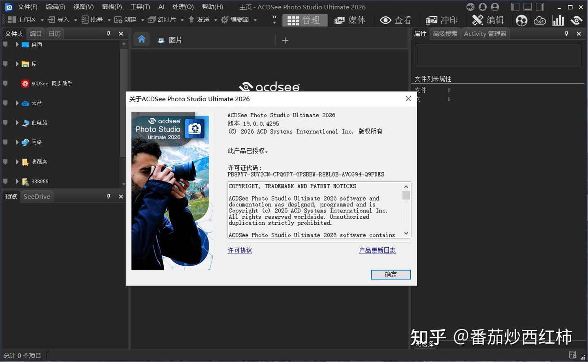Toggle the bottom pane layout button
Image resolution: width=588 pixels, height=362 pixels.
tap(528, 7)
